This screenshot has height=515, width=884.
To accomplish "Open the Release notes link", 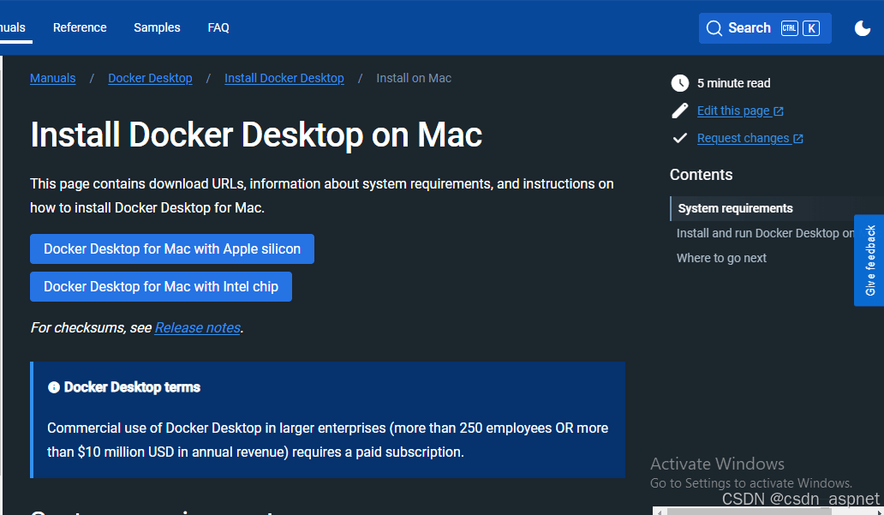I will tap(197, 327).
